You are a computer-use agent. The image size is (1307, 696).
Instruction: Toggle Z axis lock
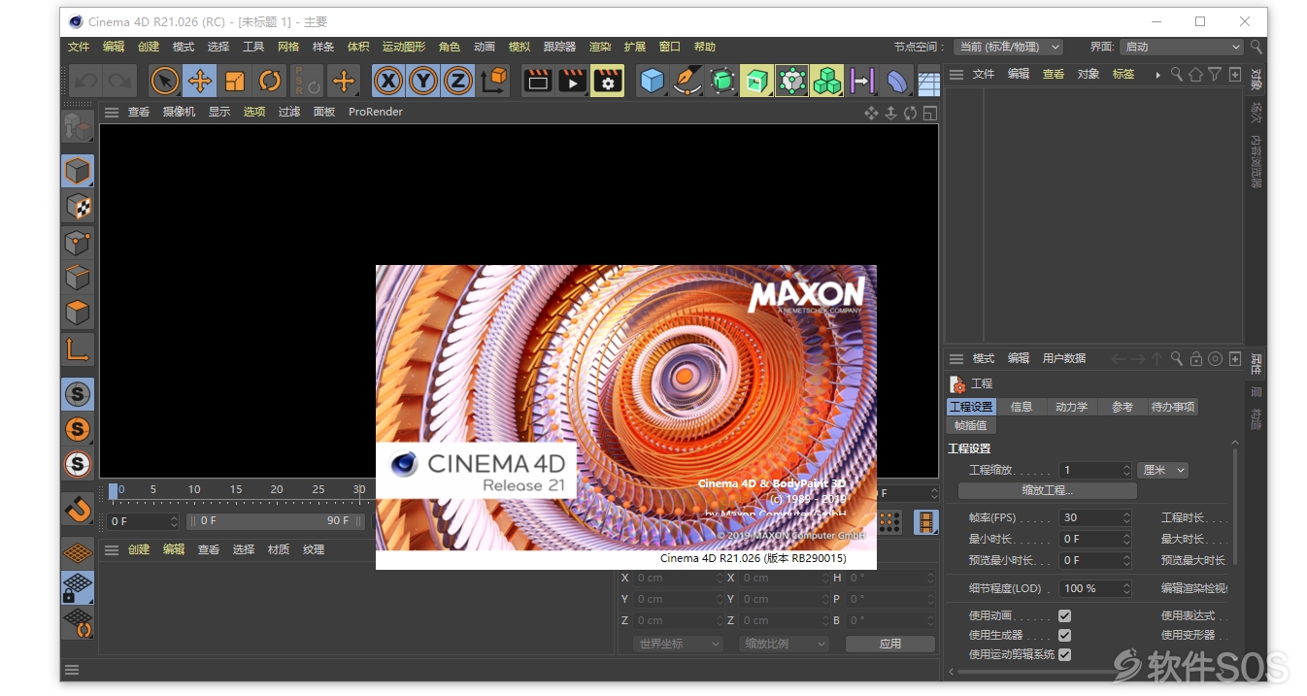458,81
